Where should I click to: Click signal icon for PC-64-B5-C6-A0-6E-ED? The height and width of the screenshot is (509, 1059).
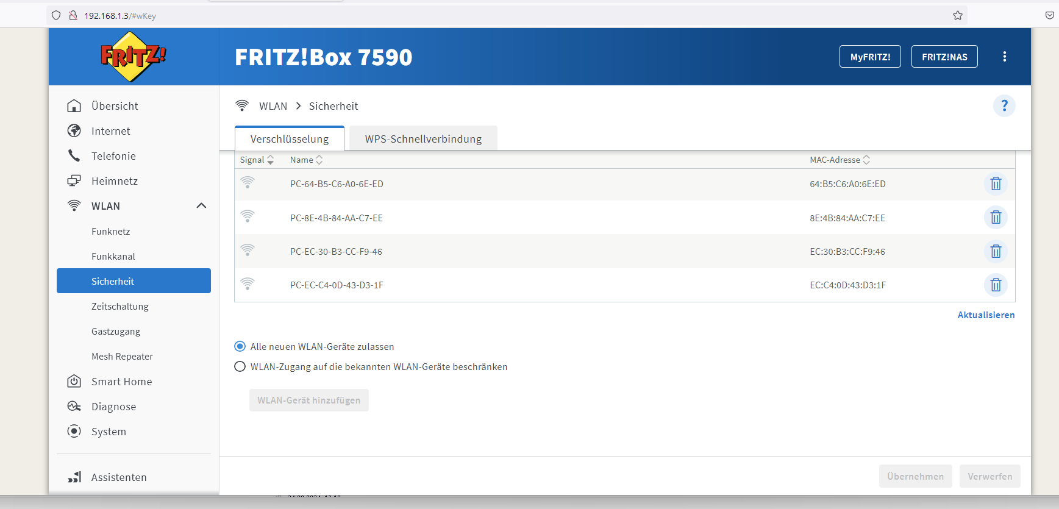pos(248,183)
